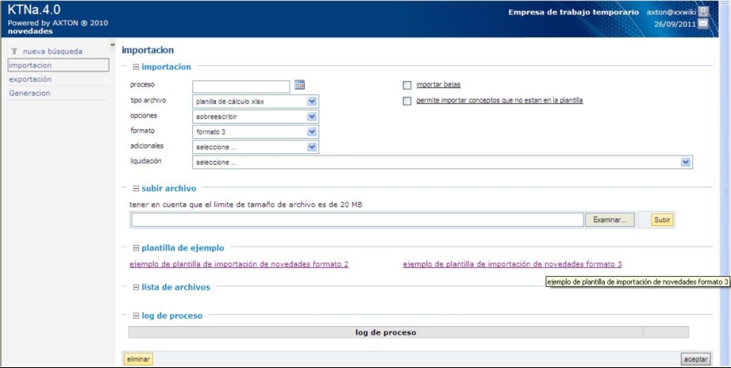
Task: Open the adicionales dropdown
Action: 256,148
